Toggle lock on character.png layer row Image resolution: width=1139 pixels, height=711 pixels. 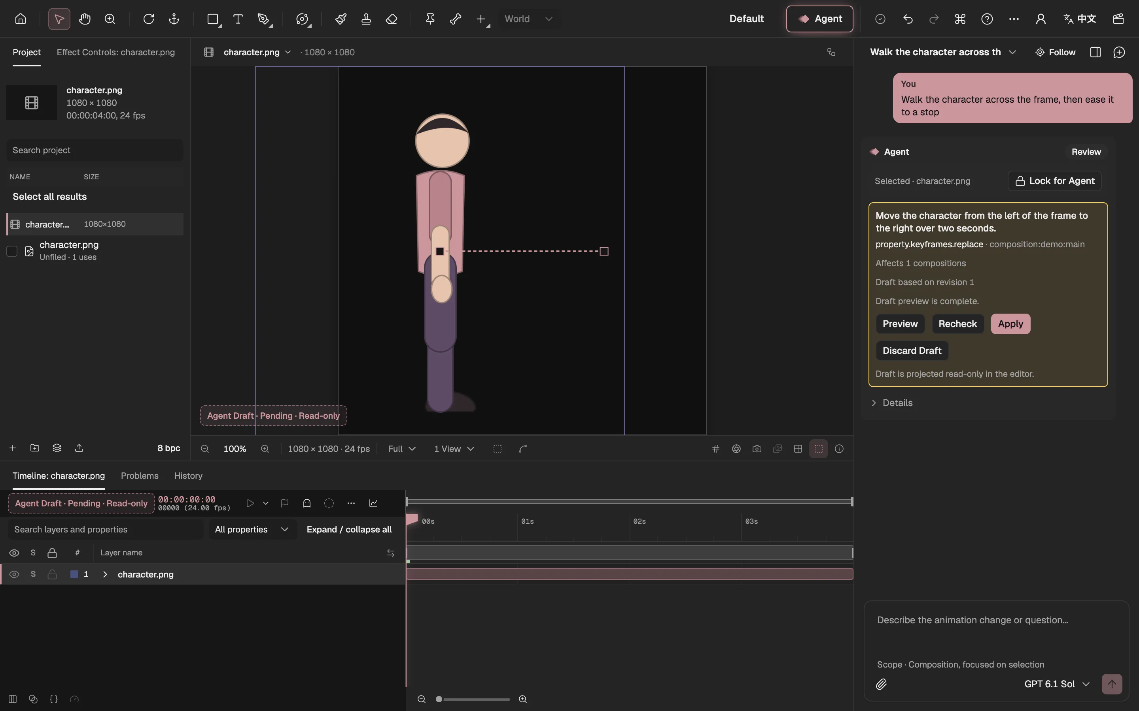coord(52,574)
